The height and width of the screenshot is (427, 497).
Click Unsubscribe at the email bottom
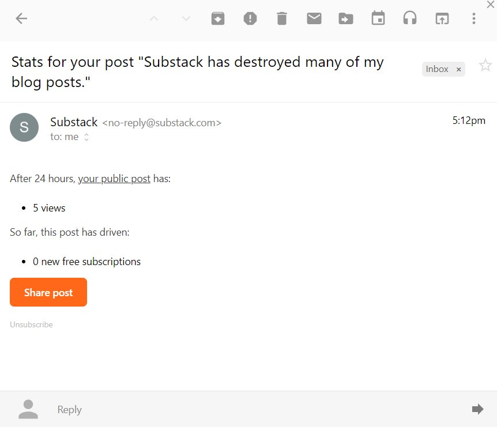(x=31, y=324)
